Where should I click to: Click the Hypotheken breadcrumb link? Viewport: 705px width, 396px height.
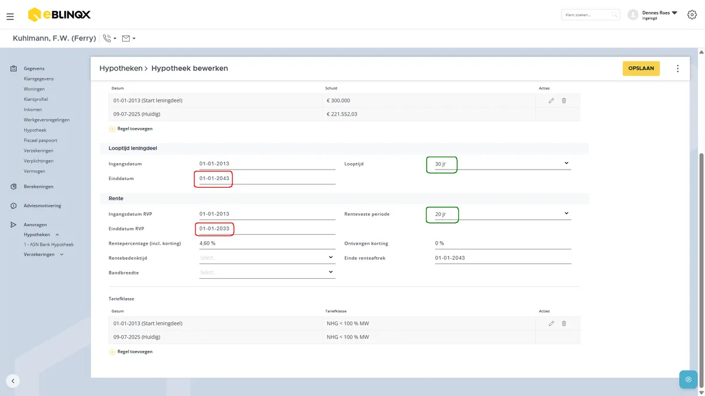click(x=121, y=69)
